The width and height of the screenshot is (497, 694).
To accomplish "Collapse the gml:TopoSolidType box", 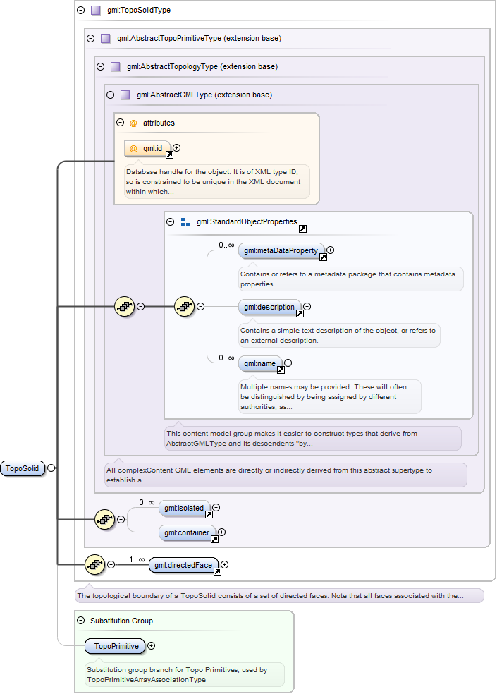I will (x=80, y=10).
